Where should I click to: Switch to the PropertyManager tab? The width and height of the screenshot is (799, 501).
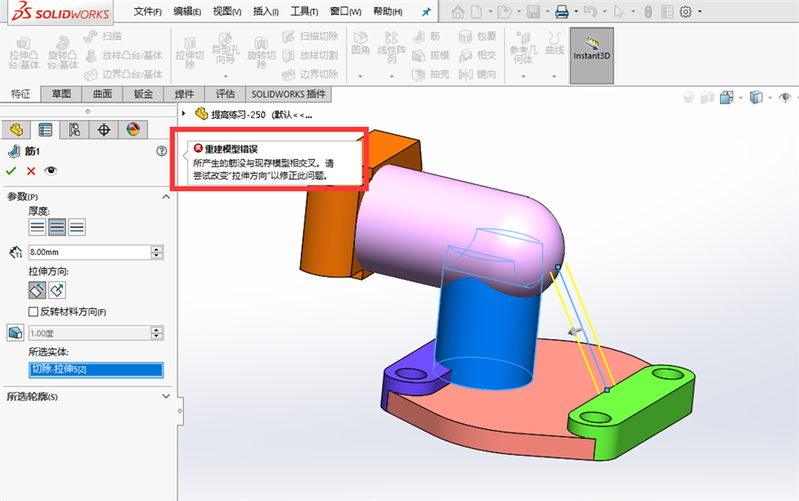coord(45,130)
